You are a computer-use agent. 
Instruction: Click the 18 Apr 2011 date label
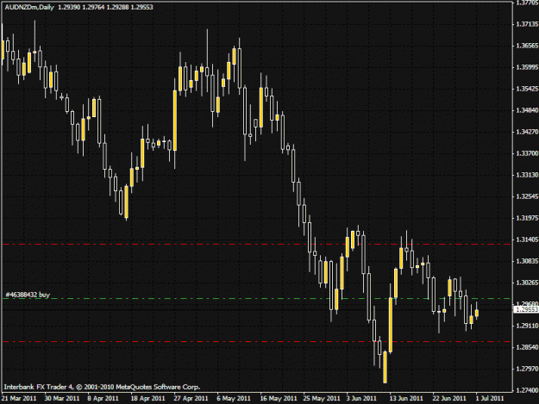[x=147, y=399]
